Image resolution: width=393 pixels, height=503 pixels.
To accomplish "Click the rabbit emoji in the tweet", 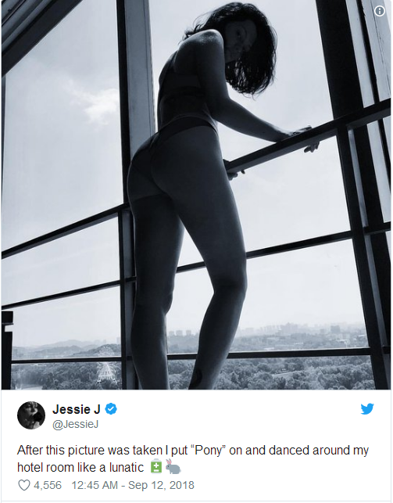I will click(173, 466).
